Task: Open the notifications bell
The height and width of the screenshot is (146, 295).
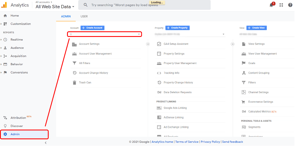Action: (271, 5)
